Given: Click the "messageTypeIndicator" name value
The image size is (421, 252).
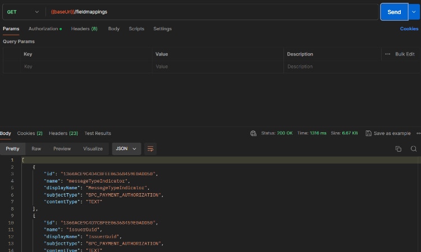Looking at the screenshot, I should pyautogui.click(x=97, y=181).
